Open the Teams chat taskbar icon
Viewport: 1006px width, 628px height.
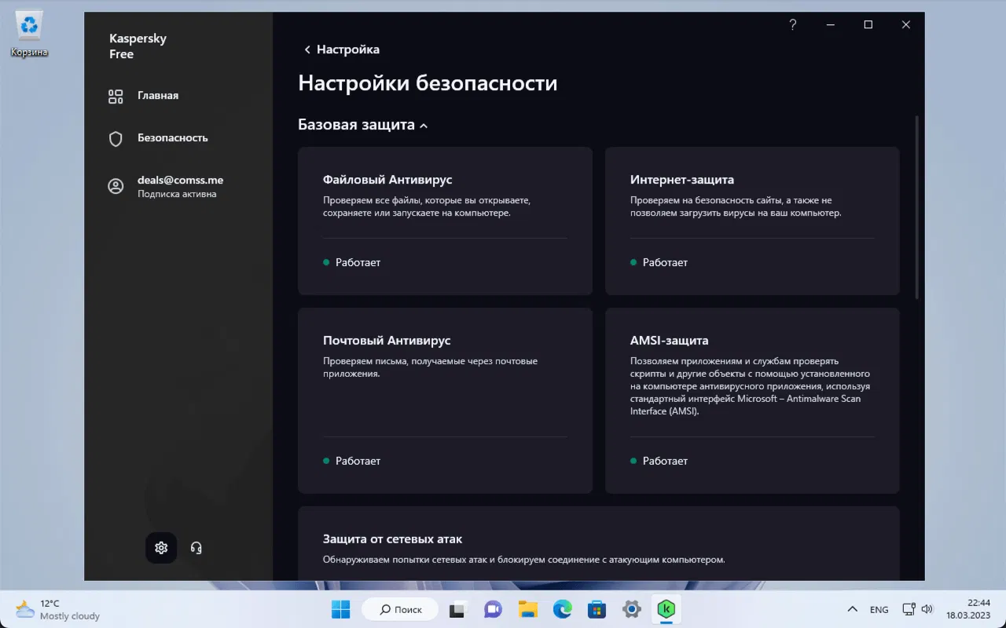[x=493, y=609]
